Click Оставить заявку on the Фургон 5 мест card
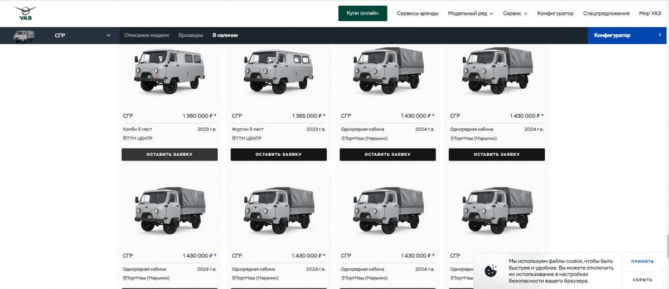Screen dimensions: 669x289 279,155
